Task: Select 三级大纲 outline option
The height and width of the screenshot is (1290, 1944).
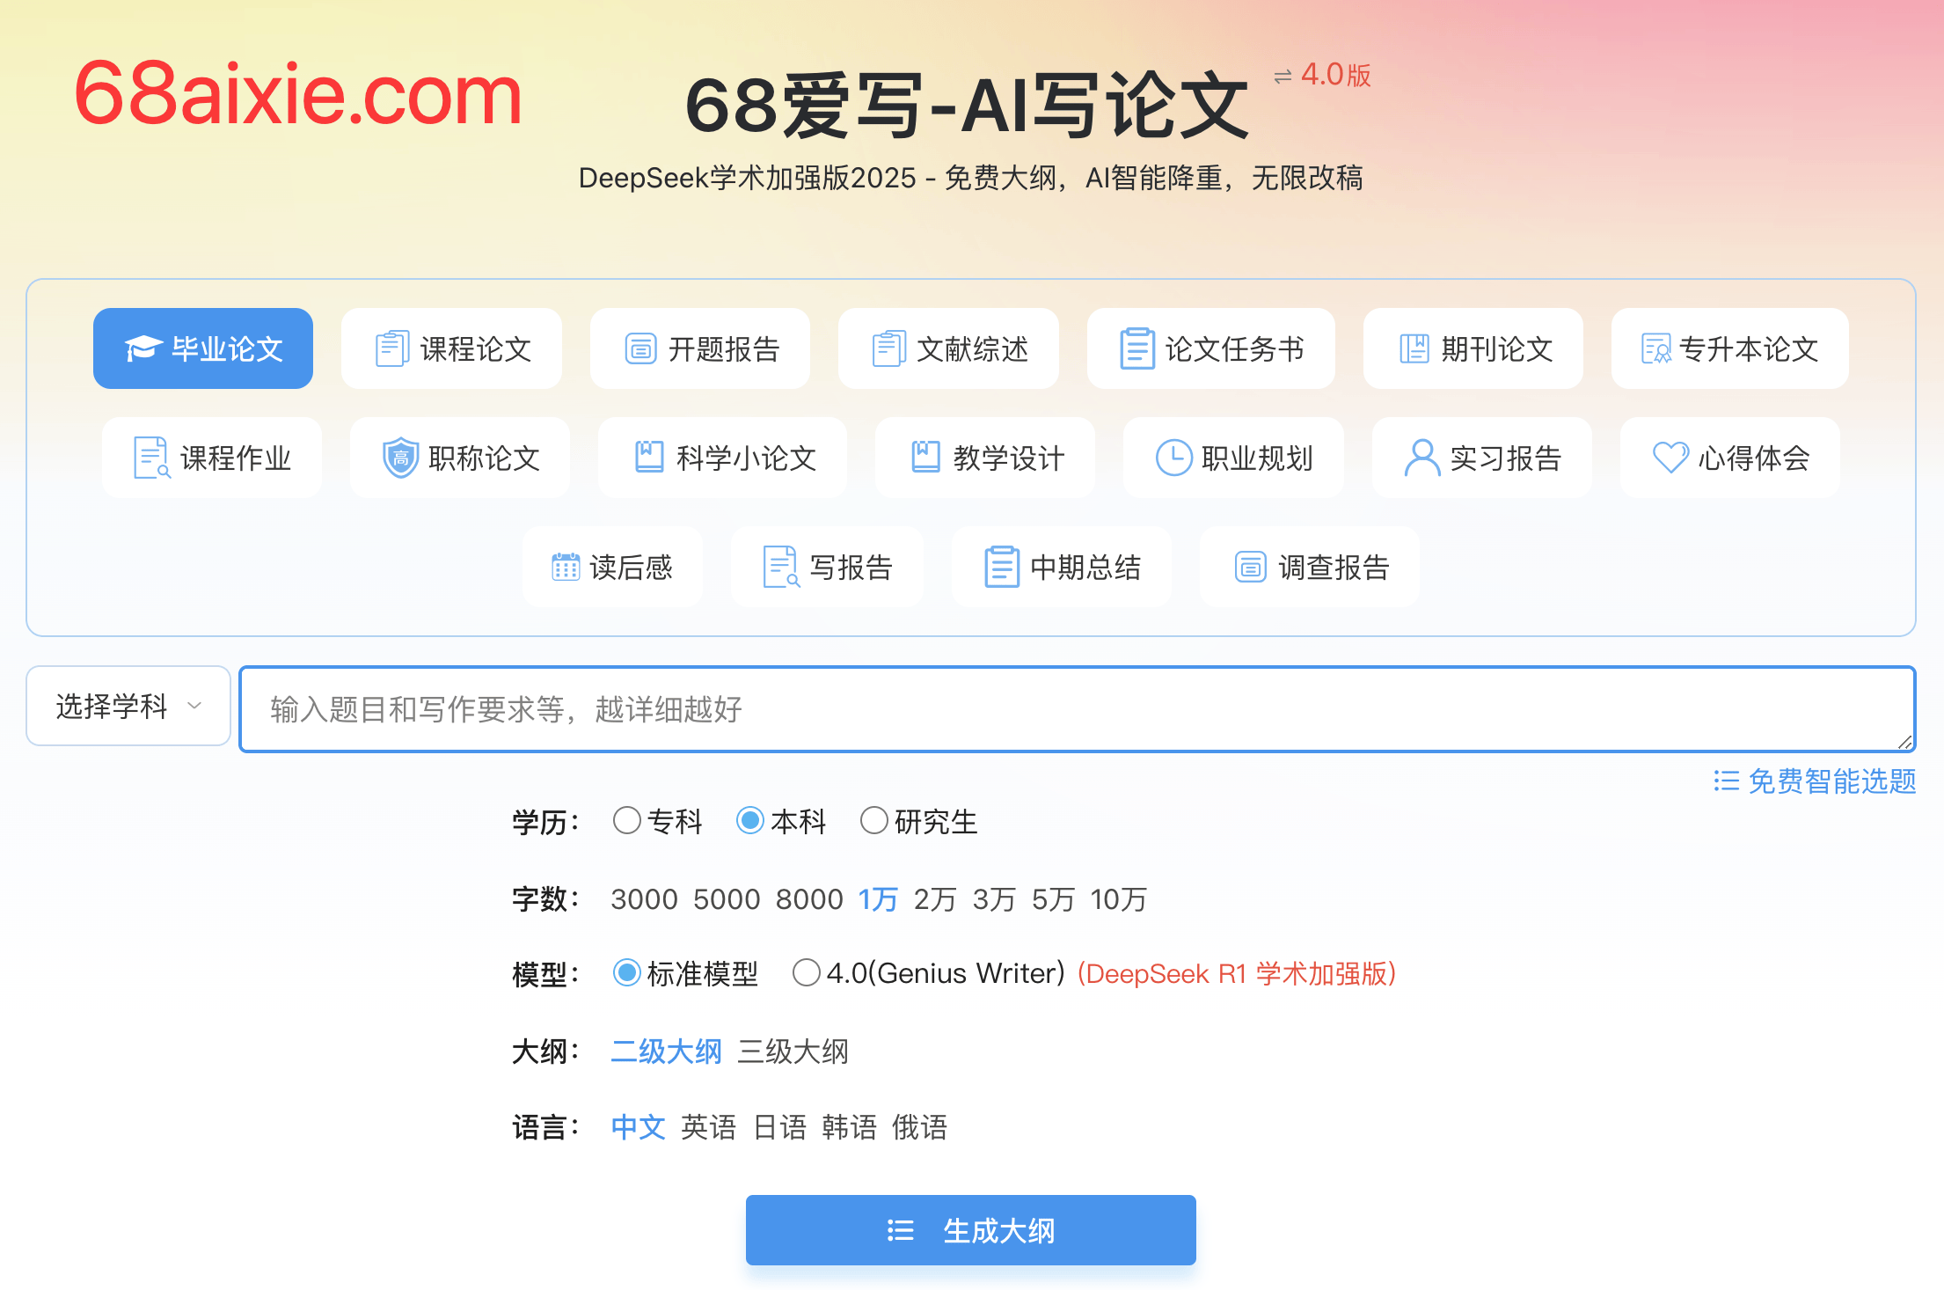Action: 794,1052
